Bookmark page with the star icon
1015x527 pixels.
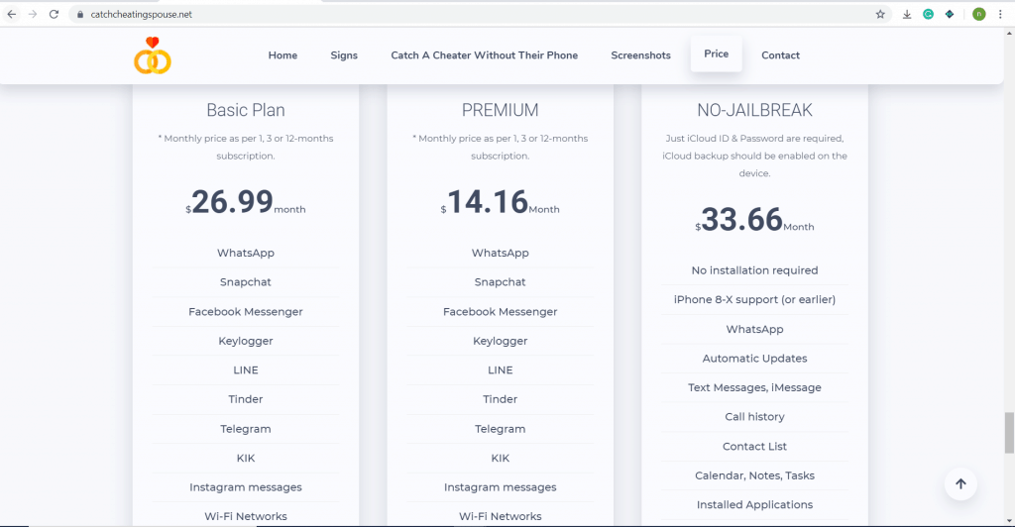point(880,14)
